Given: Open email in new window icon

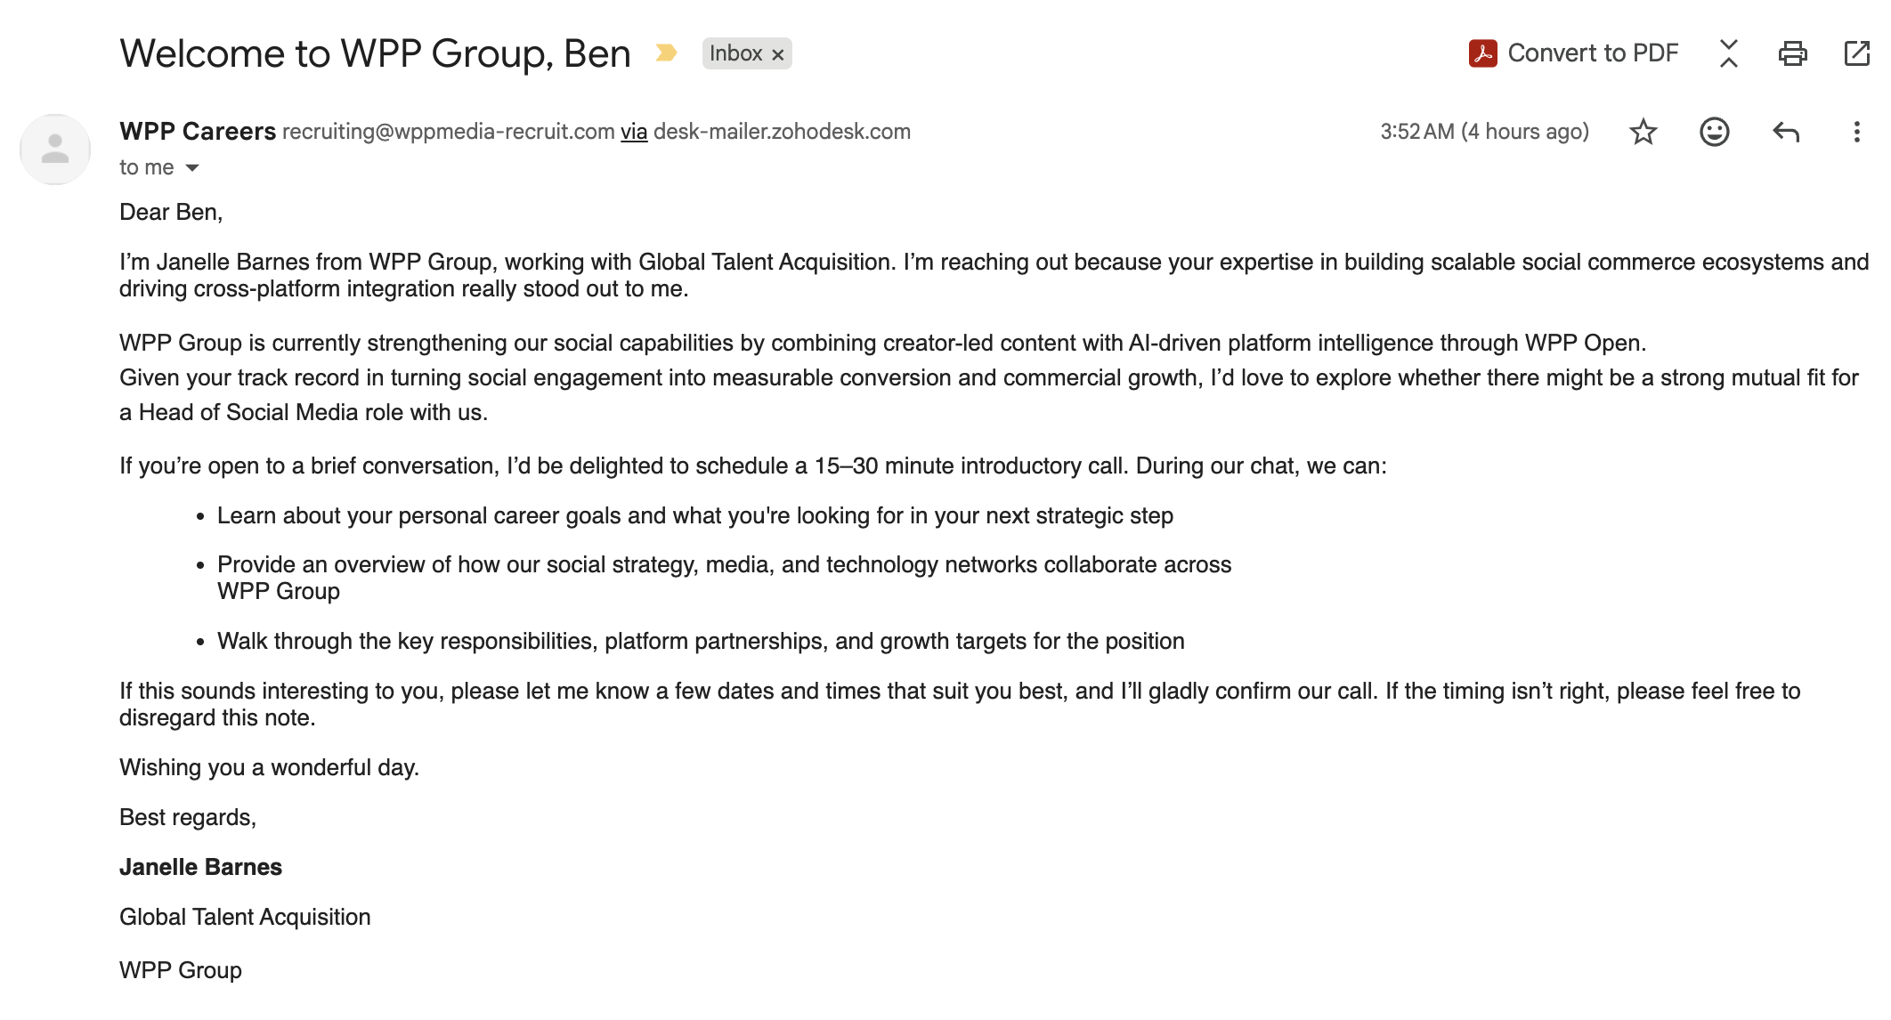Looking at the screenshot, I should 1856,53.
